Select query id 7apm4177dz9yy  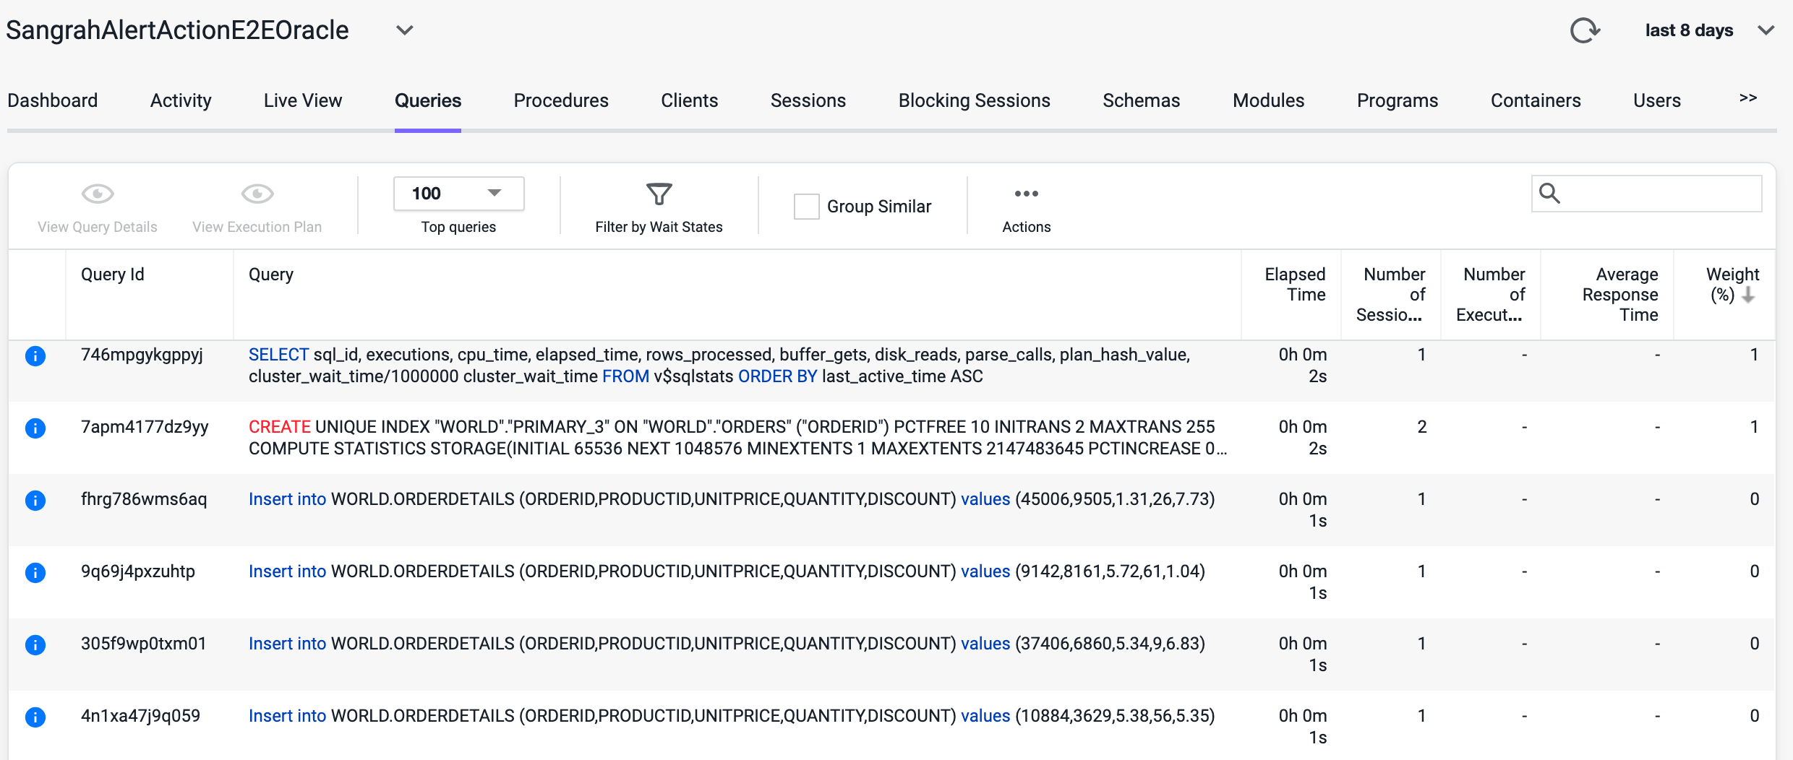click(145, 427)
